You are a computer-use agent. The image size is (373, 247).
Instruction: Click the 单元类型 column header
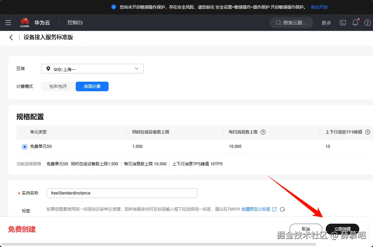(38, 132)
